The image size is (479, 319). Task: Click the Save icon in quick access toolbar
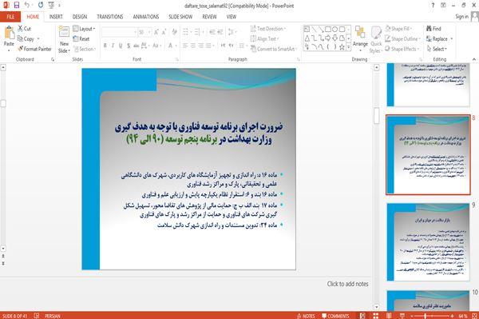tap(17, 6)
